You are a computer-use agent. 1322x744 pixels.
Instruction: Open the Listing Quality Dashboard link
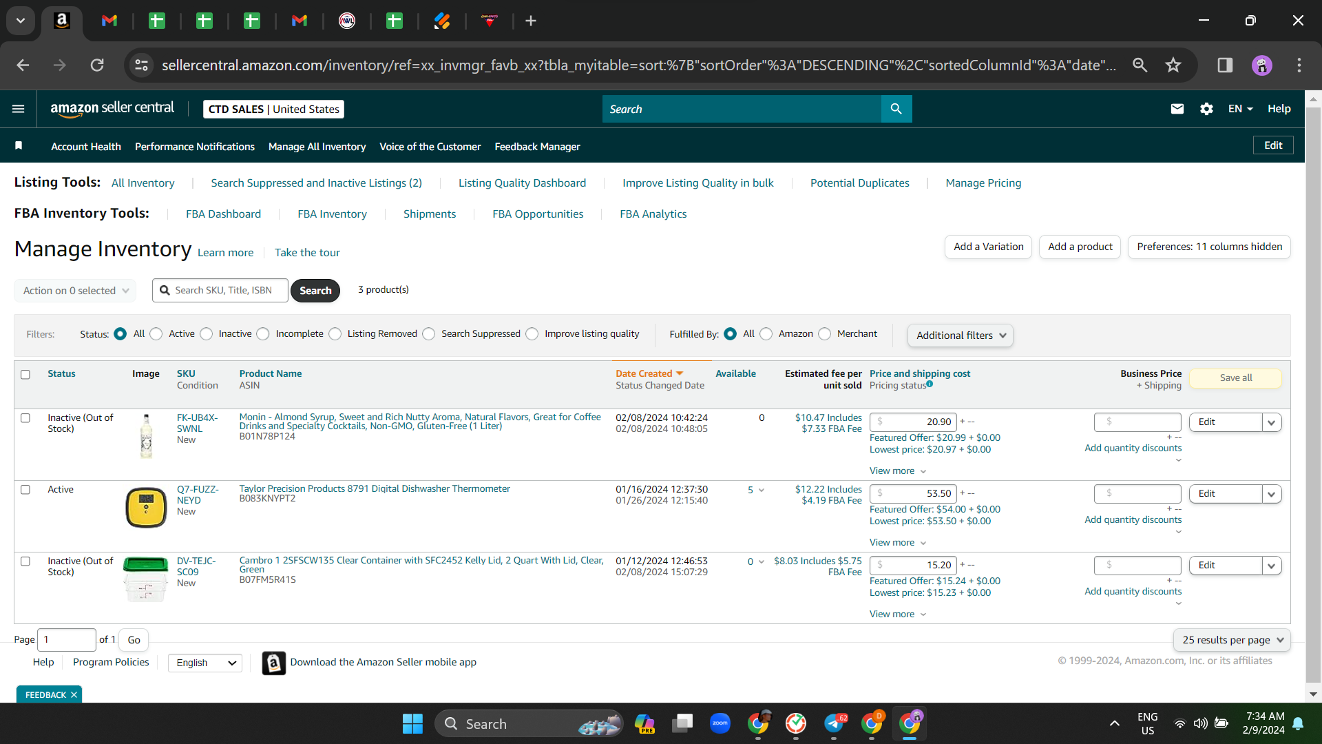(x=522, y=183)
